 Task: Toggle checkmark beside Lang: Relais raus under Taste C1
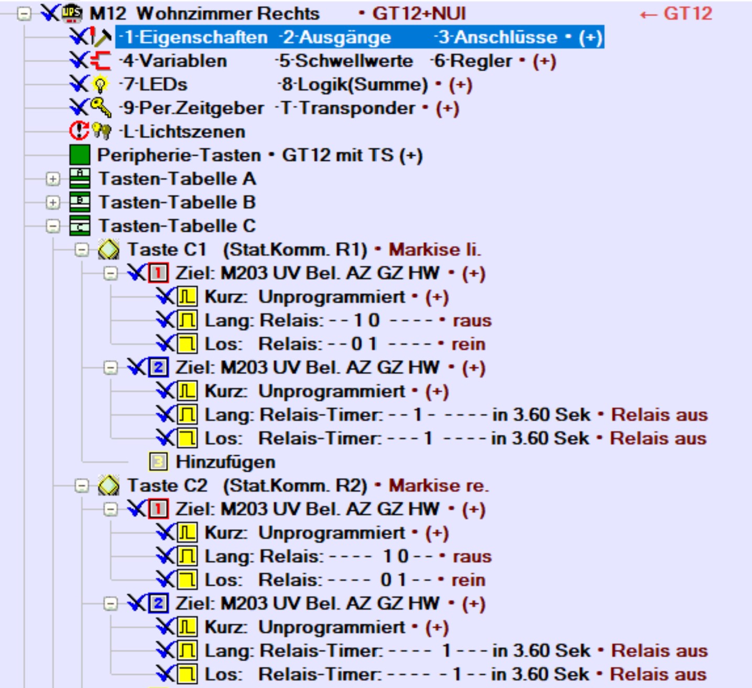click(x=165, y=320)
